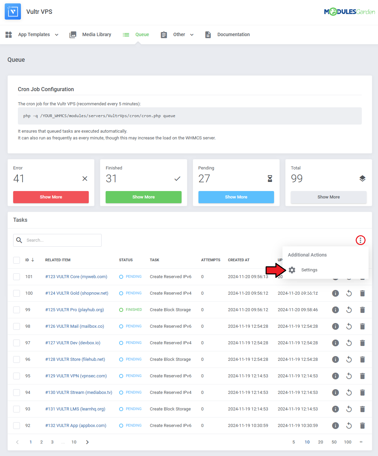This screenshot has height=456, width=378.
Task: Delete task 100 with trash icon
Action: point(362,293)
